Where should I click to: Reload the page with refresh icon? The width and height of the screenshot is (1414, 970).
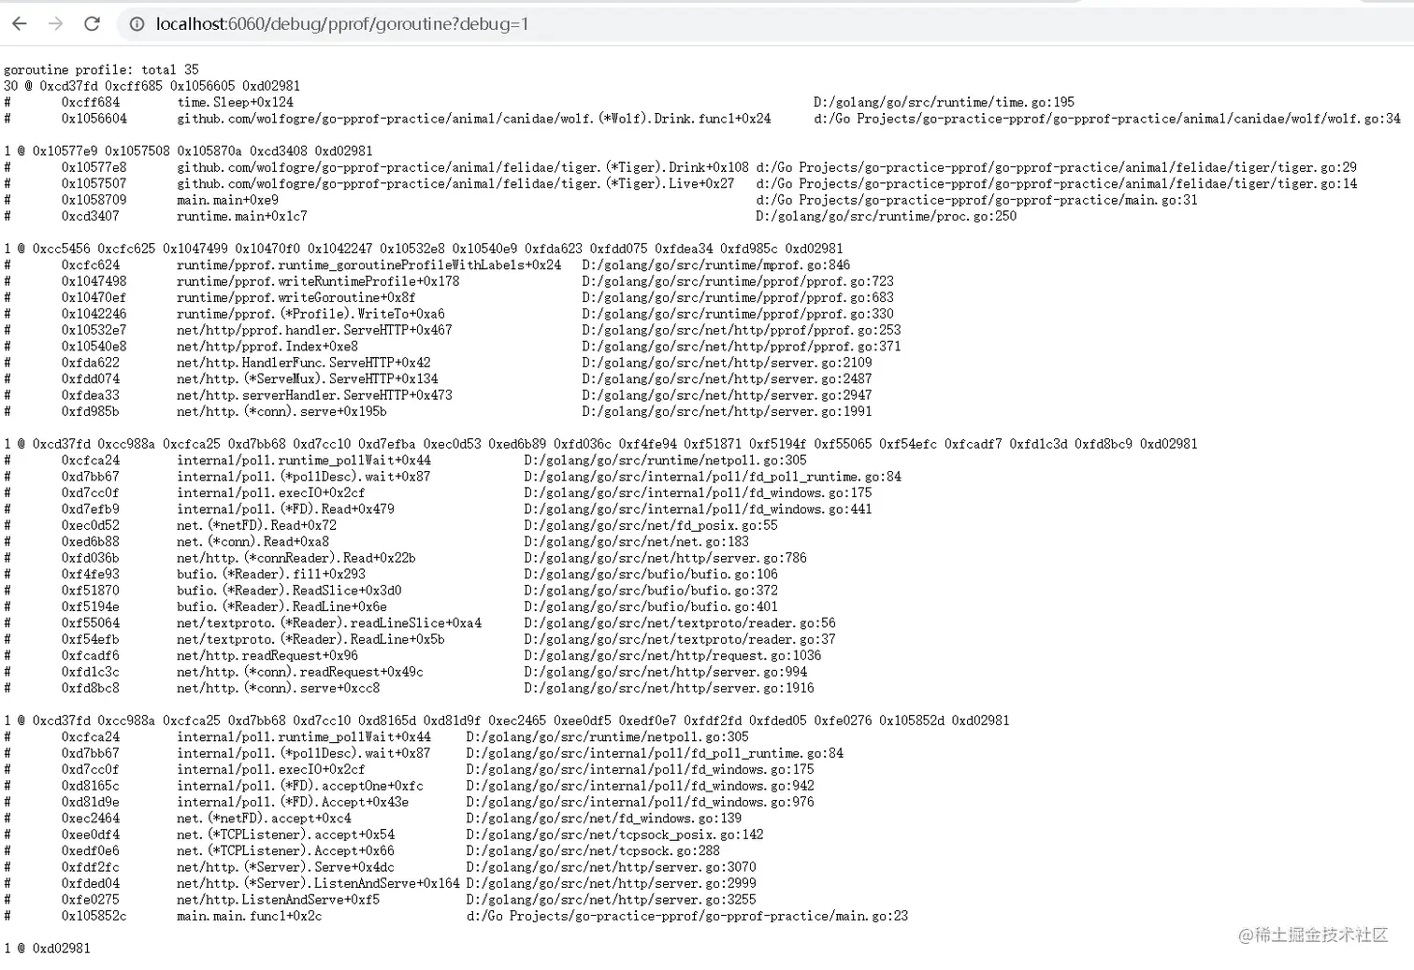point(92,23)
